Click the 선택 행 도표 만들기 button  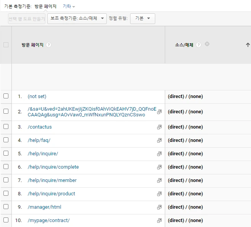click(x=27, y=19)
